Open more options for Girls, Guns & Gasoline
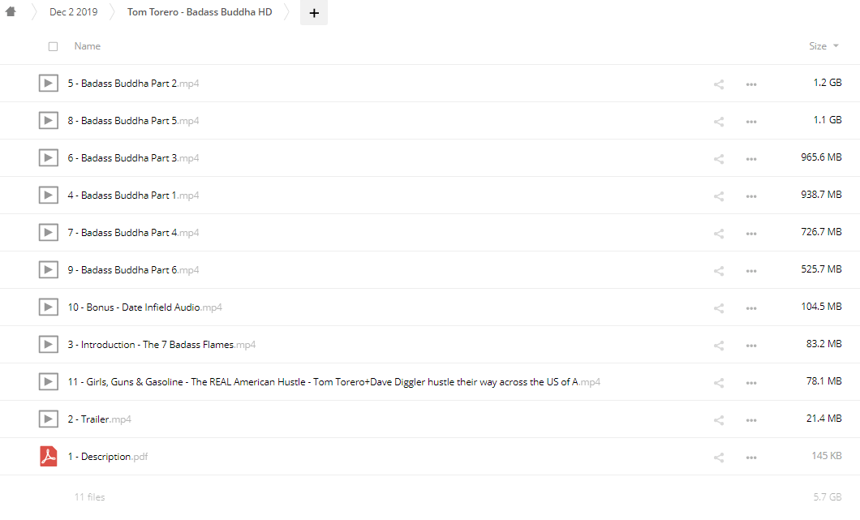The image size is (860, 520). coord(751,383)
